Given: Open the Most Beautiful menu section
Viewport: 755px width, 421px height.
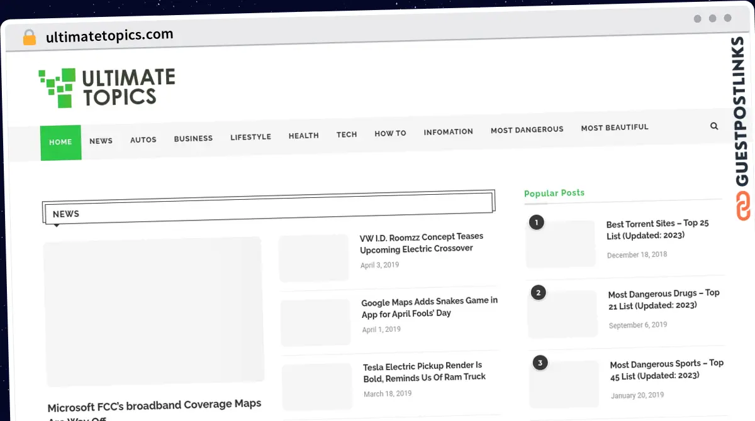Looking at the screenshot, I should [614, 128].
